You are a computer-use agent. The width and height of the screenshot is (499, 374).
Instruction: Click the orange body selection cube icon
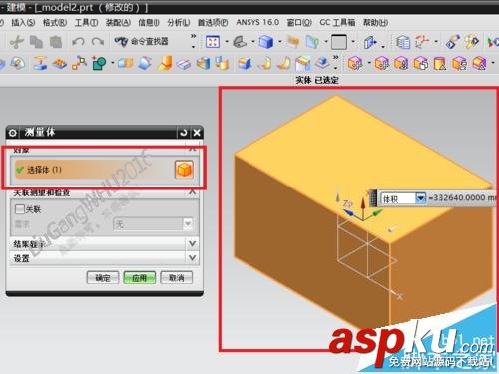tap(184, 170)
